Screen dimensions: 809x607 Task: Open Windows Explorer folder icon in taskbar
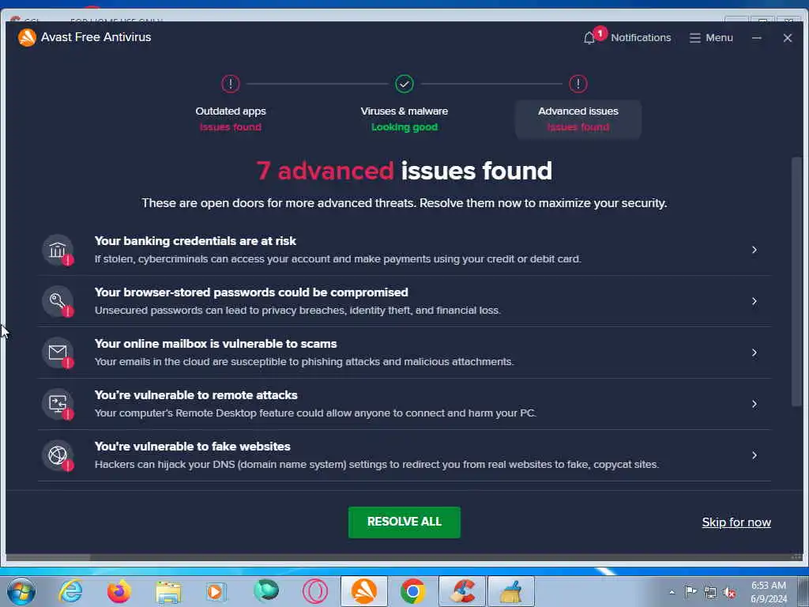pyautogui.click(x=168, y=591)
